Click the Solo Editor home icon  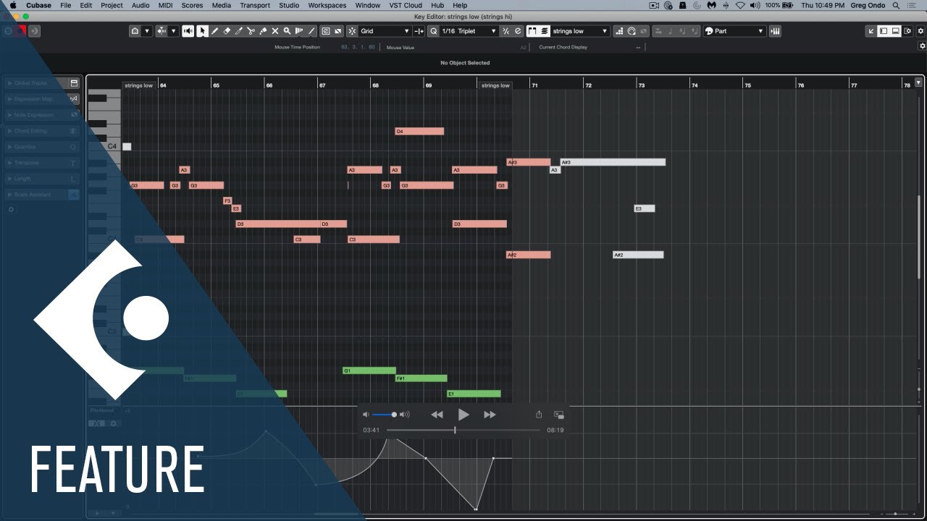tap(135, 31)
